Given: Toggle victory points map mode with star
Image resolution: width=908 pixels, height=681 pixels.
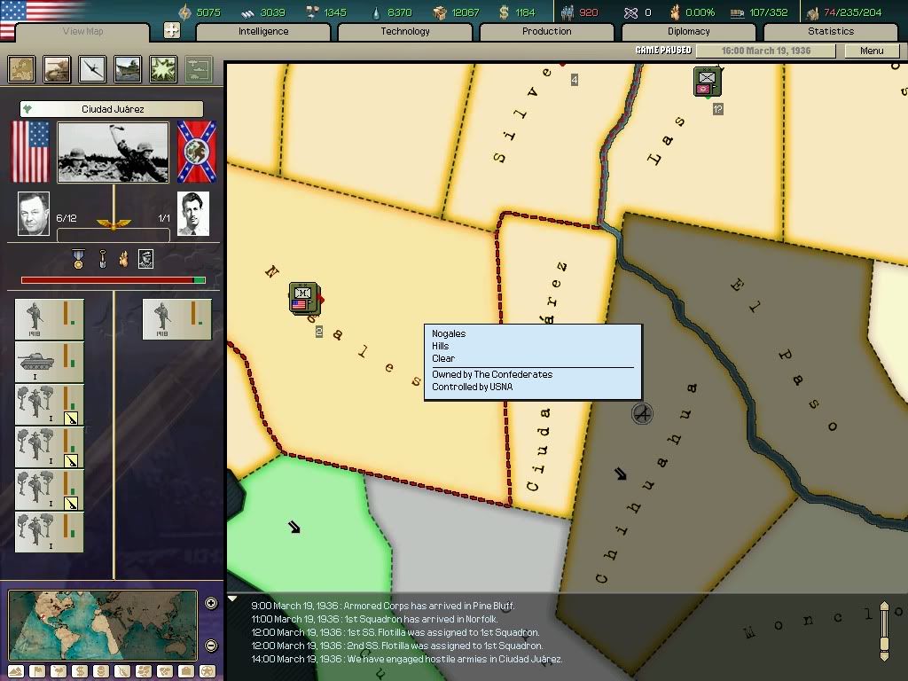Looking at the screenshot, I should (207, 671).
